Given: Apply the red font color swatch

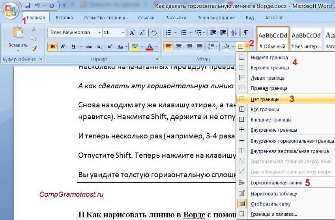Looking at the screenshot, I should point(150,47).
